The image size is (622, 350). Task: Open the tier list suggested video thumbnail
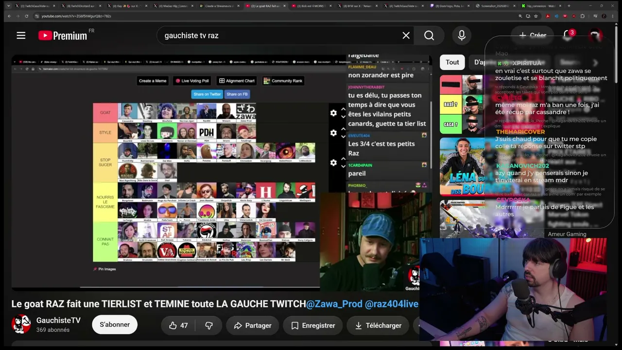[x=462, y=105]
